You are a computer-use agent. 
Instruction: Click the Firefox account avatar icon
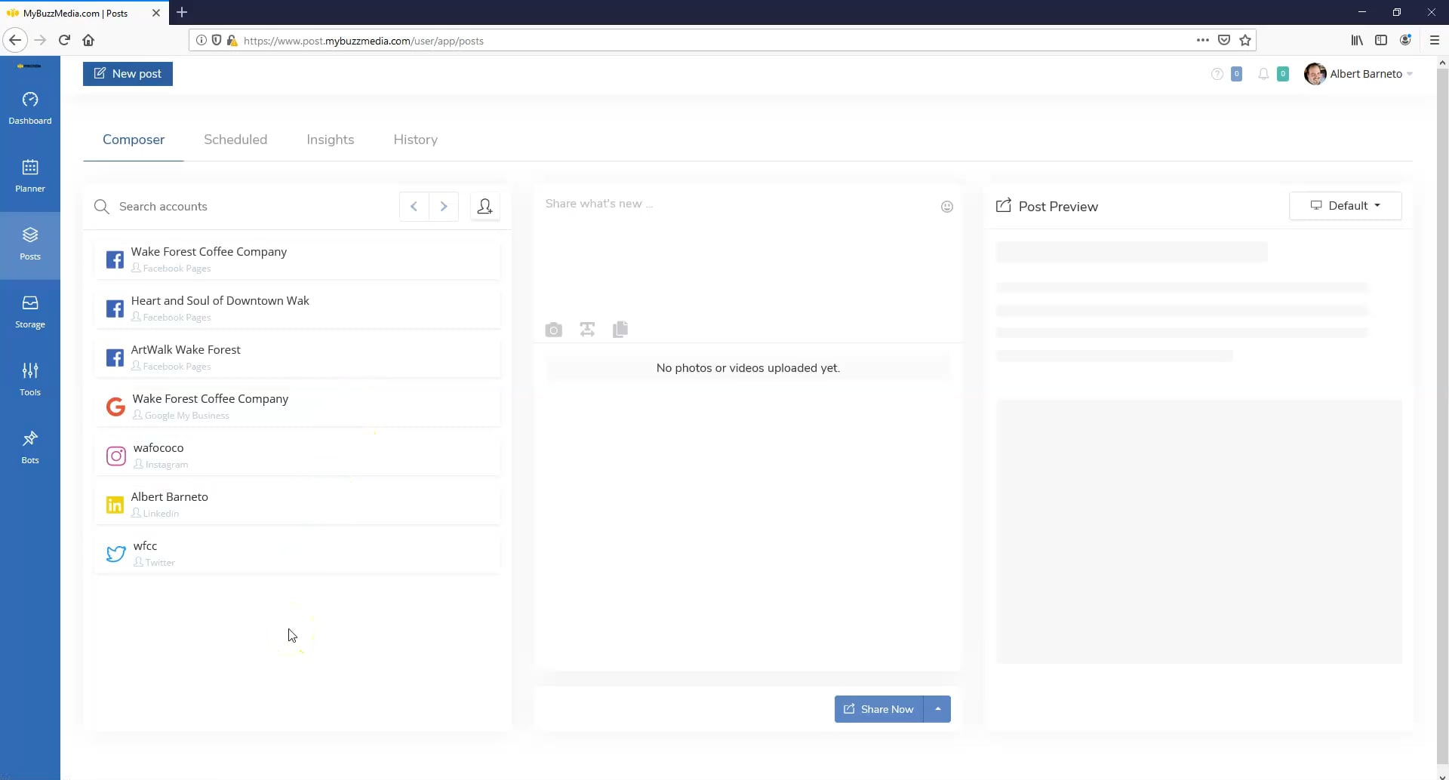[x=1405, y=40]
